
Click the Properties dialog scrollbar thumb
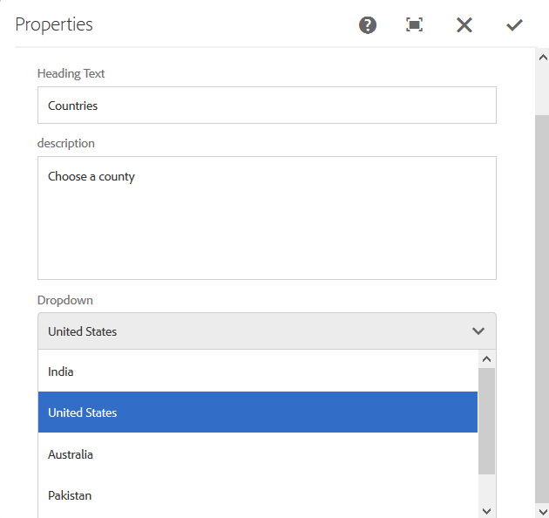pyautogui.click(x=542, y=305)
